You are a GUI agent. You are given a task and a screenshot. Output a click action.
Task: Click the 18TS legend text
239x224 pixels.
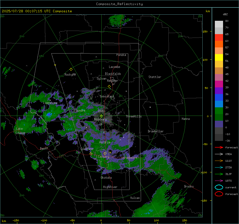click(x=228, y=181)
